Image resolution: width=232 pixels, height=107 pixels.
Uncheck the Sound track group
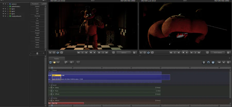click(x=51, y=85)
